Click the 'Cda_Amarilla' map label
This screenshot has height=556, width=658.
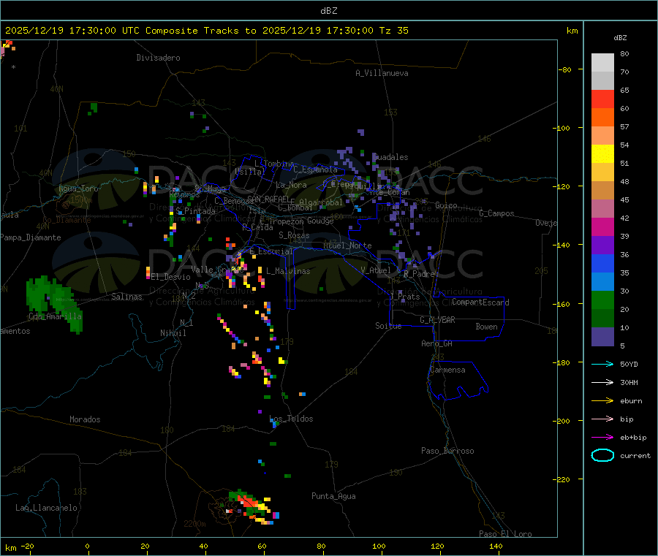click(x=56, y=316)
